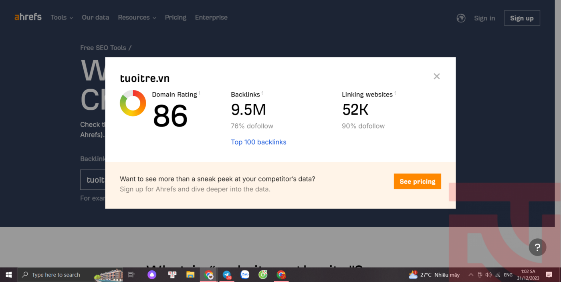Open the weather widget showing 27°C
This screenshot has height=282, width=561.
pyautogui.click(x=434, y=275)
